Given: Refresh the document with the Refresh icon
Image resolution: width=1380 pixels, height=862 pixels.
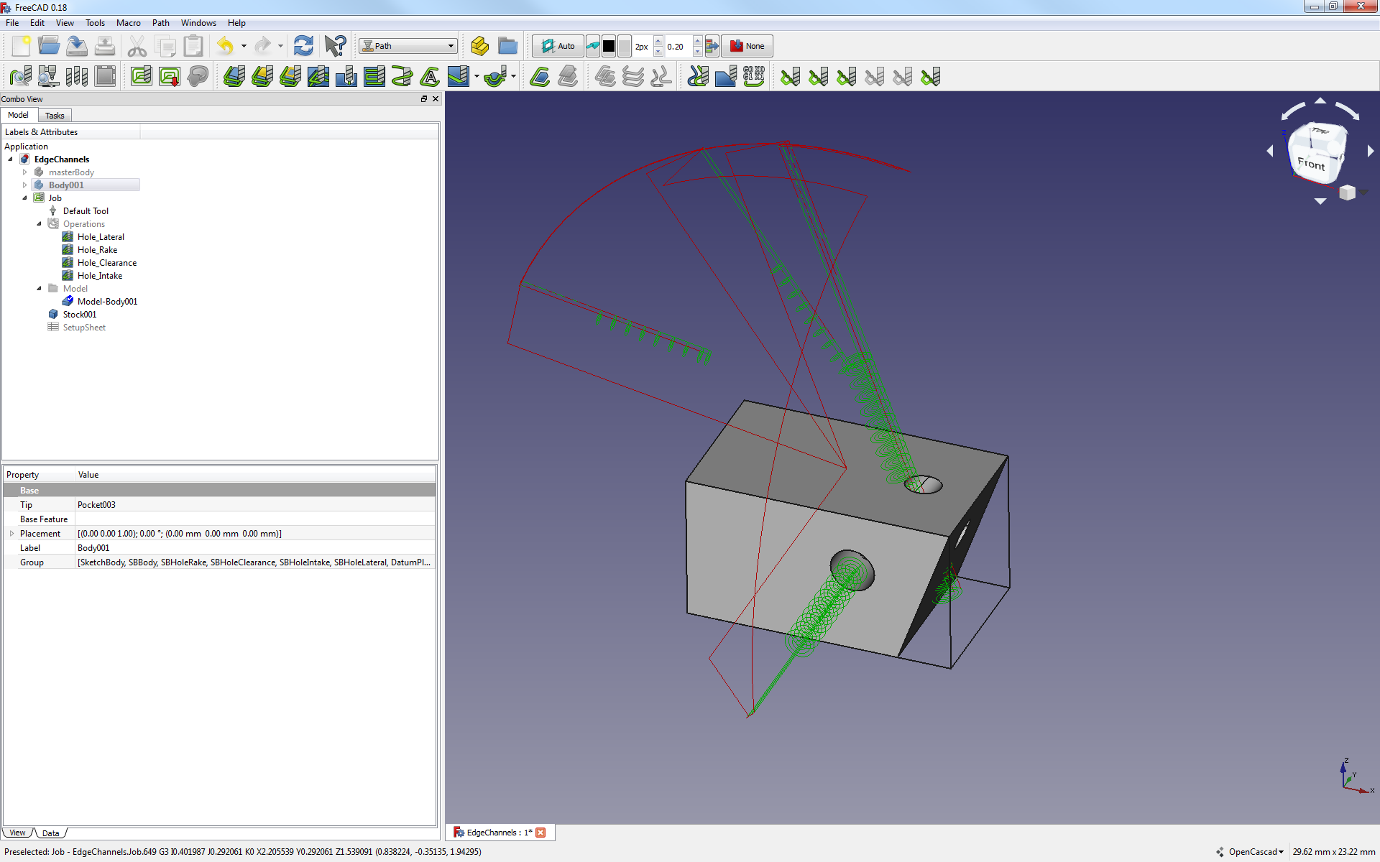Looking at the screenshot, I should (x=303, y=47).
